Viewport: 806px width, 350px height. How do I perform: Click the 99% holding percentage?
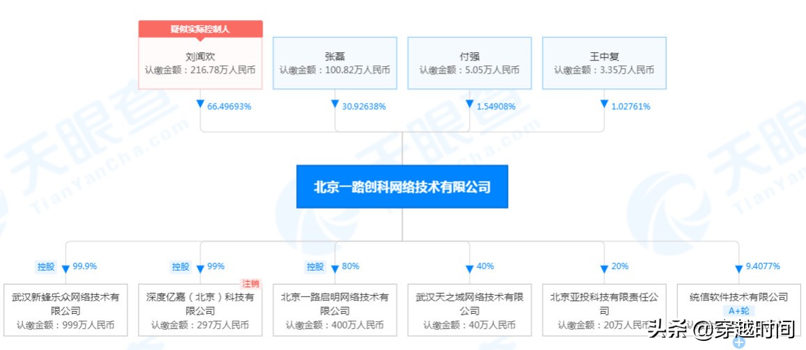tap(216, 267)
